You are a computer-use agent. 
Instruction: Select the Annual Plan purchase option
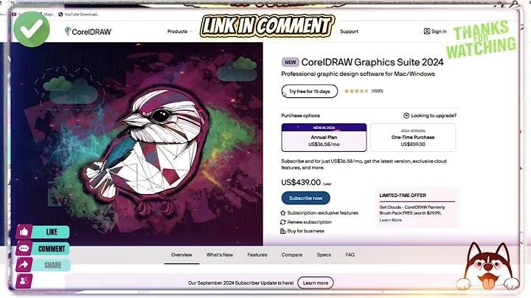coord(324,137)
